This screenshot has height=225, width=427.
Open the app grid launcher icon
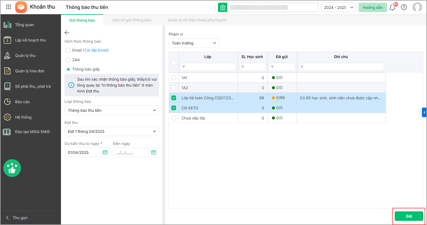click(9, 7)
